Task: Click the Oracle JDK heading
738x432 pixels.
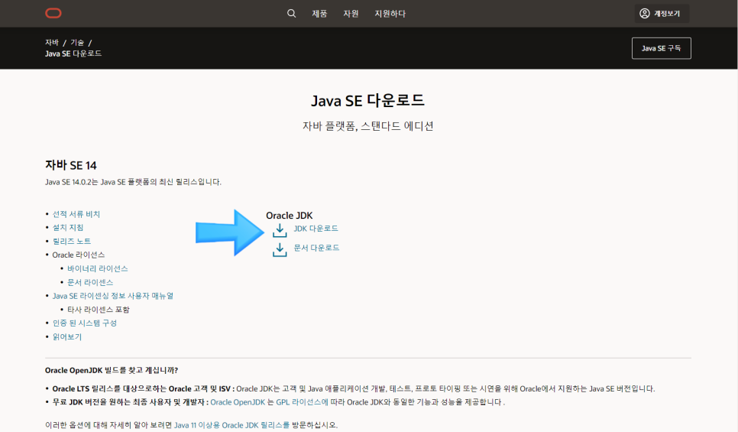Action: pyautogui.click(x=289, y=216)
